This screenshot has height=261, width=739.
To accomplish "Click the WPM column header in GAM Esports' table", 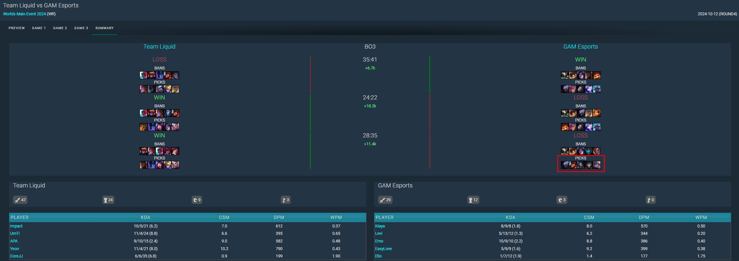I will click(701, 217).
